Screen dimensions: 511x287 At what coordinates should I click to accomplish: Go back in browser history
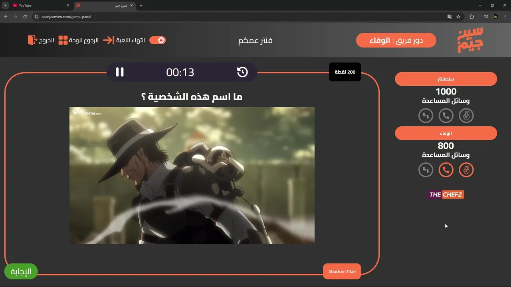click(6, 17)
